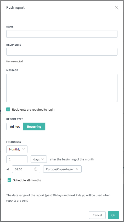Screen dimensions: 124x222
Task: Click the 08:00 time input
Action: (26, 169)
